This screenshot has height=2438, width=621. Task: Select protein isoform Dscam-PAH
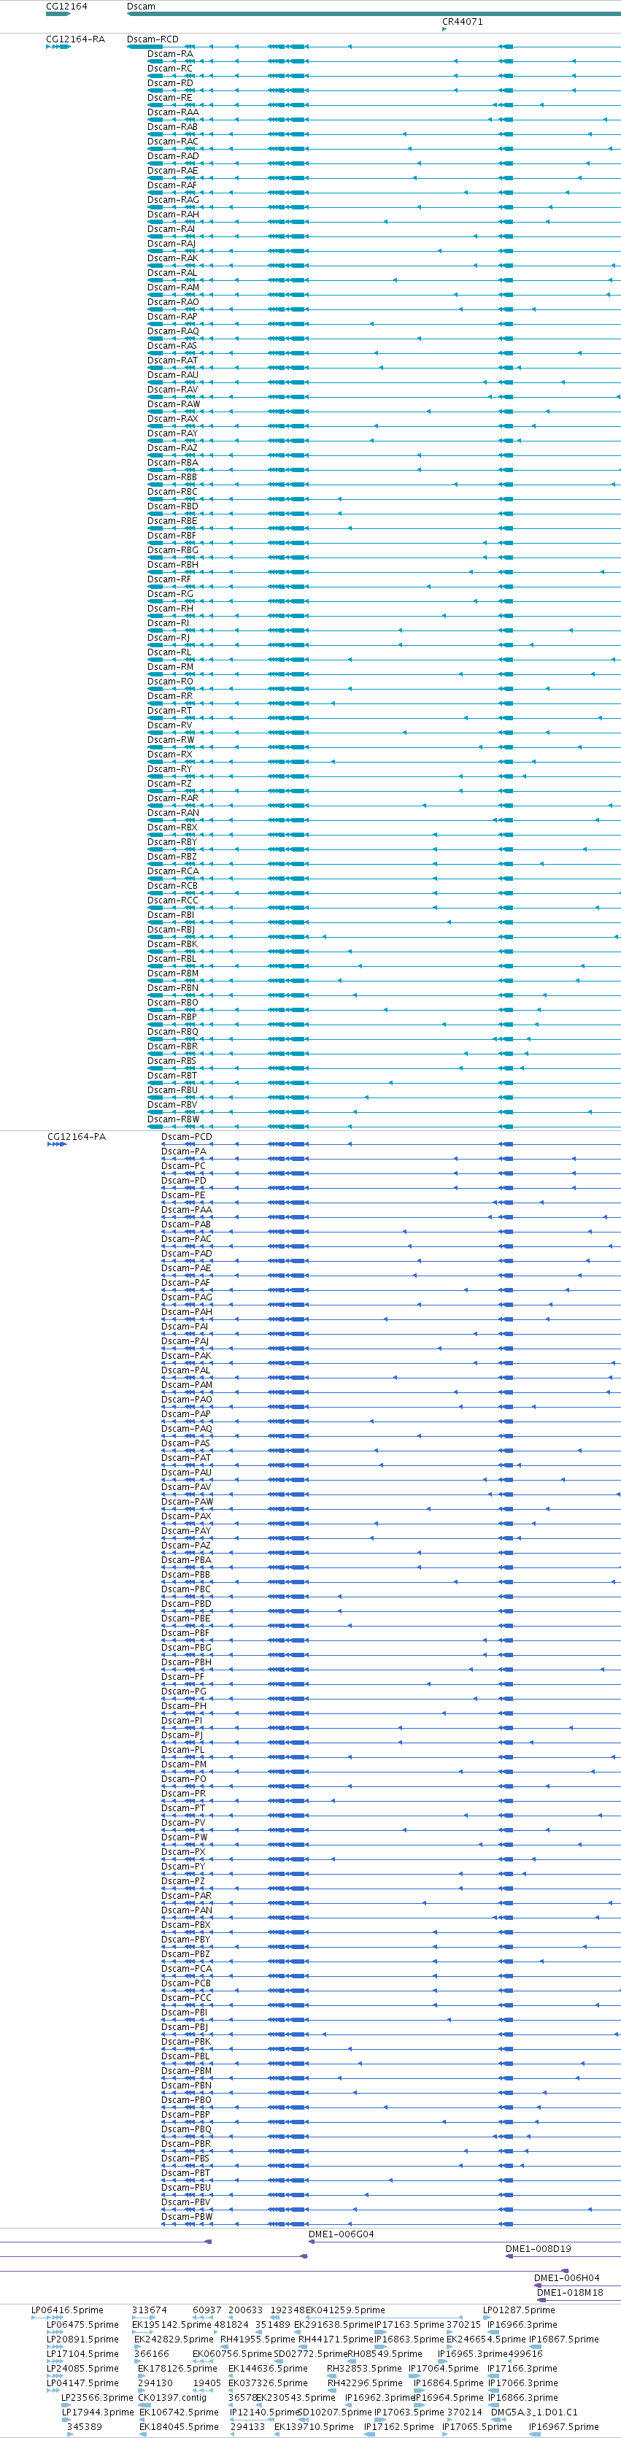187,1313
